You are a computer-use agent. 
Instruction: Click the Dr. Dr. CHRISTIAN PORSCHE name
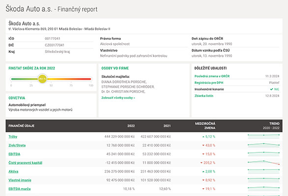click(x=123, y=92)
